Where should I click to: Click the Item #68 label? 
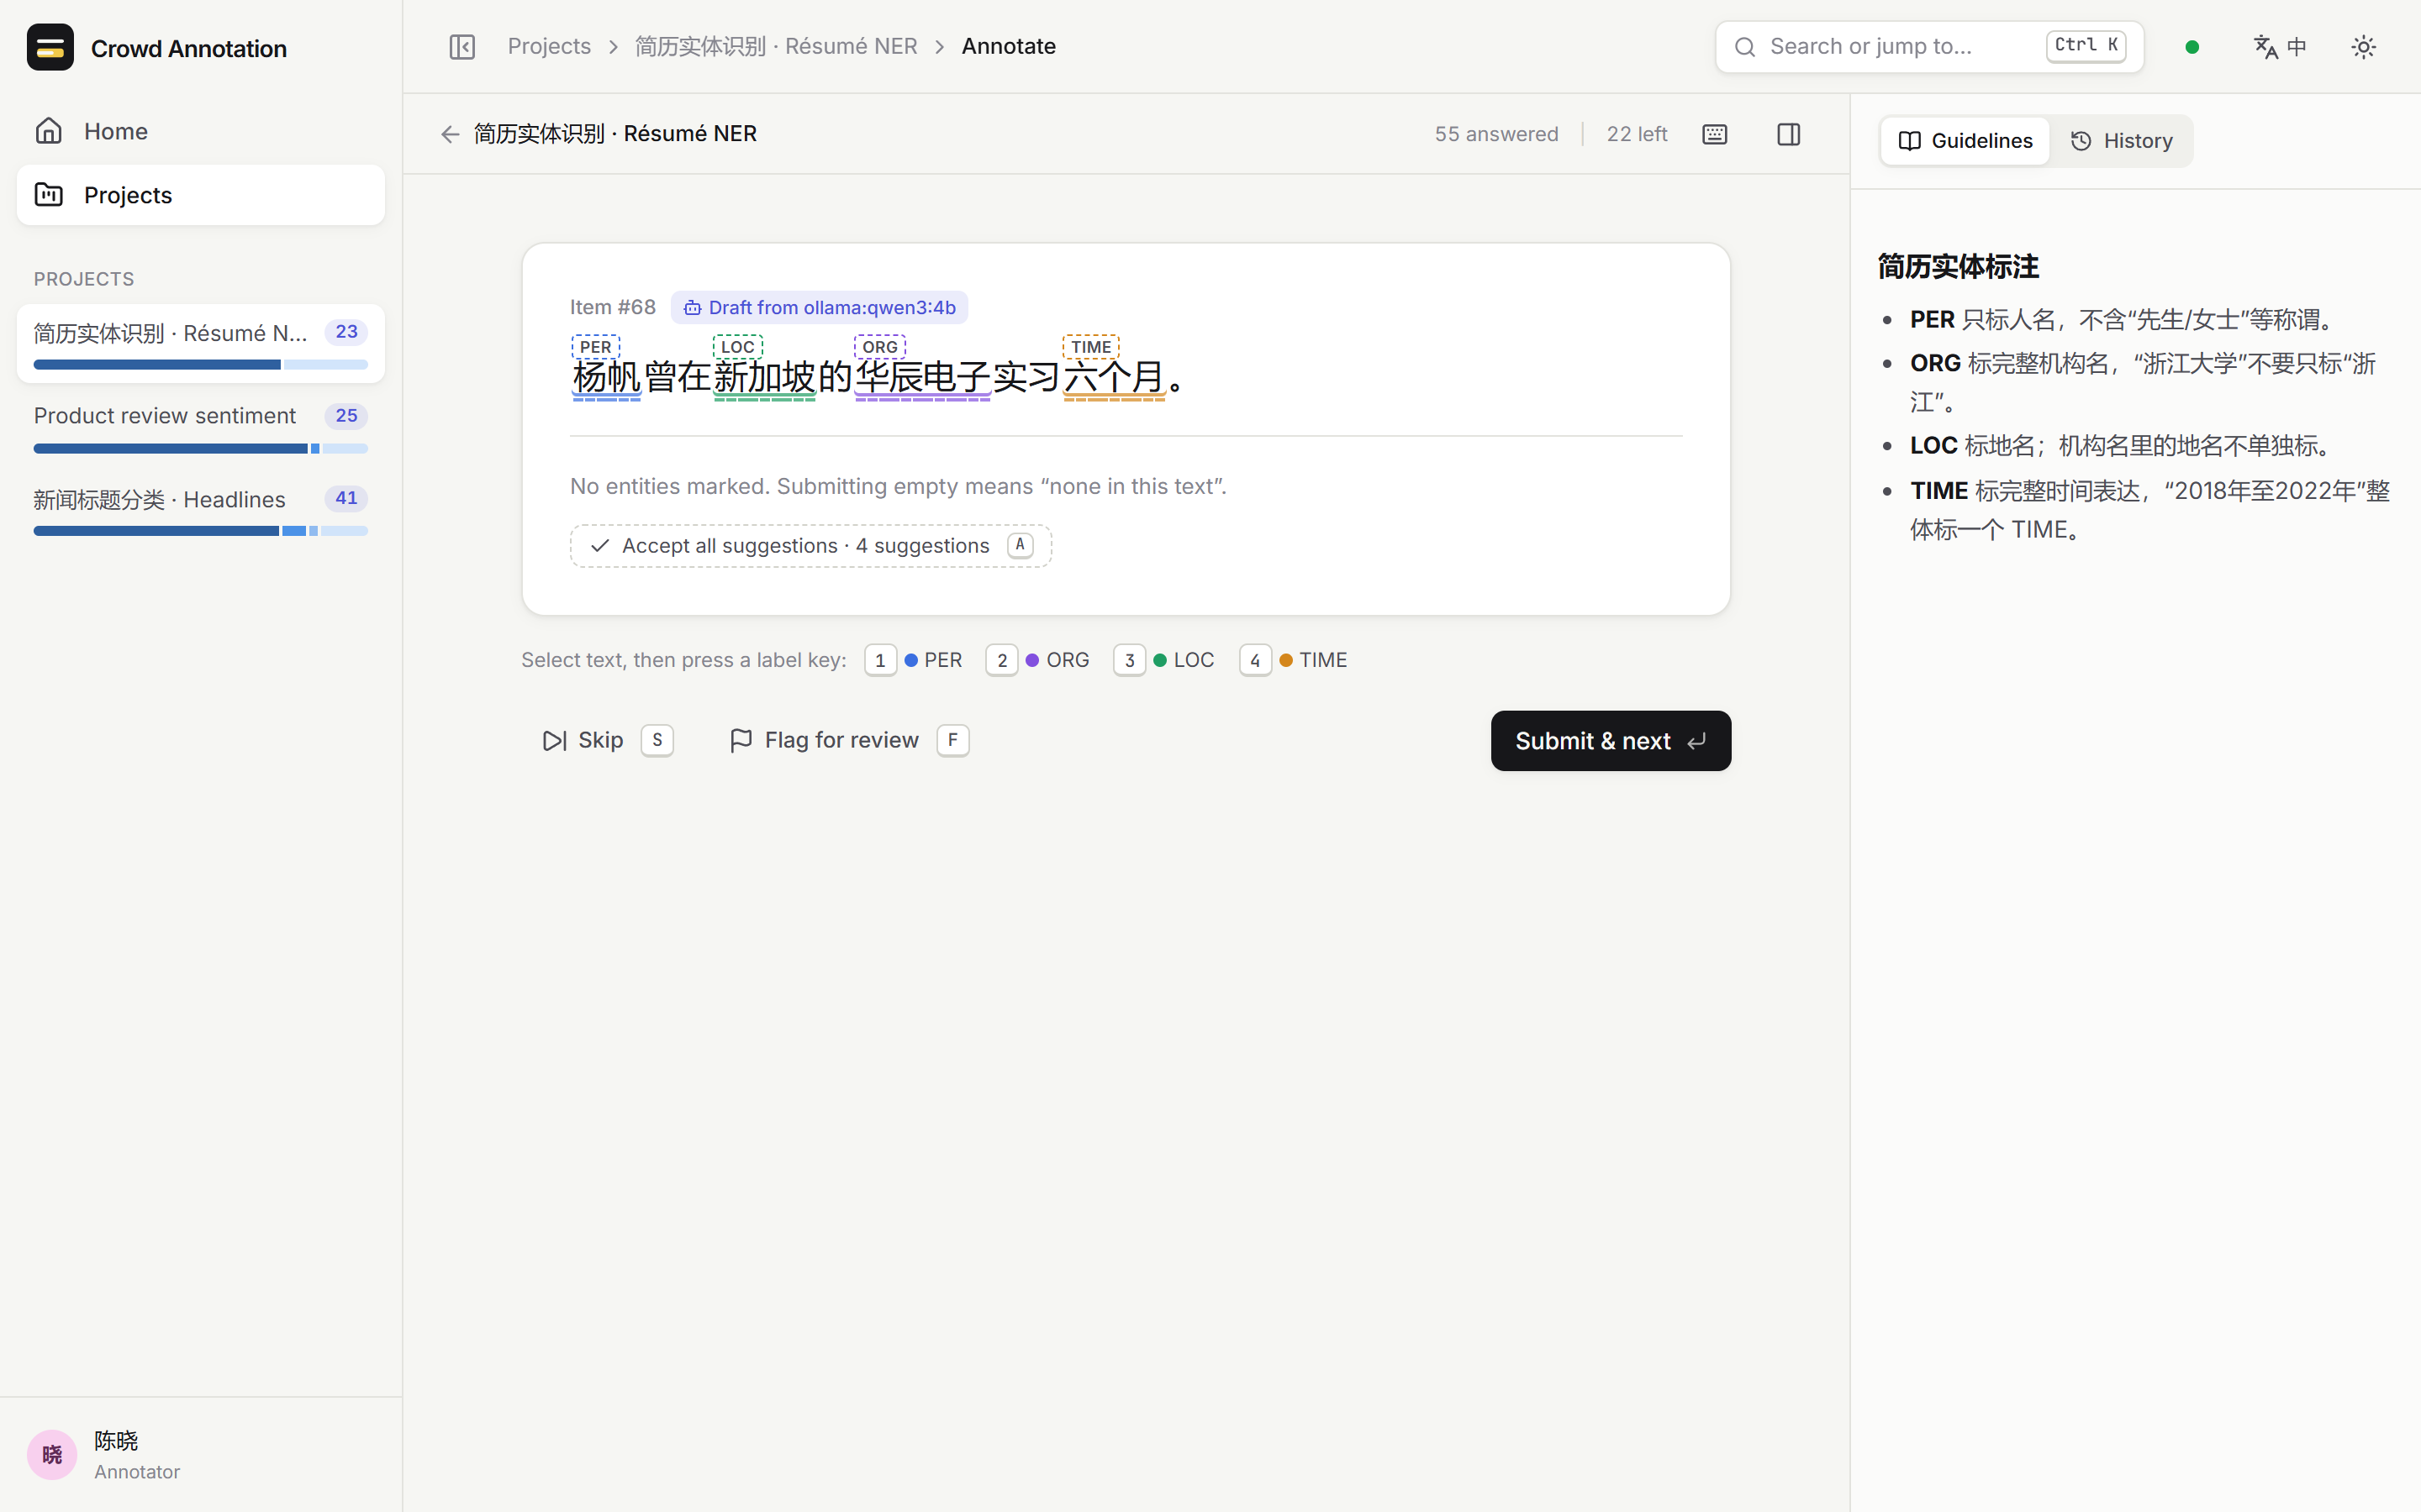click(614, 307)
